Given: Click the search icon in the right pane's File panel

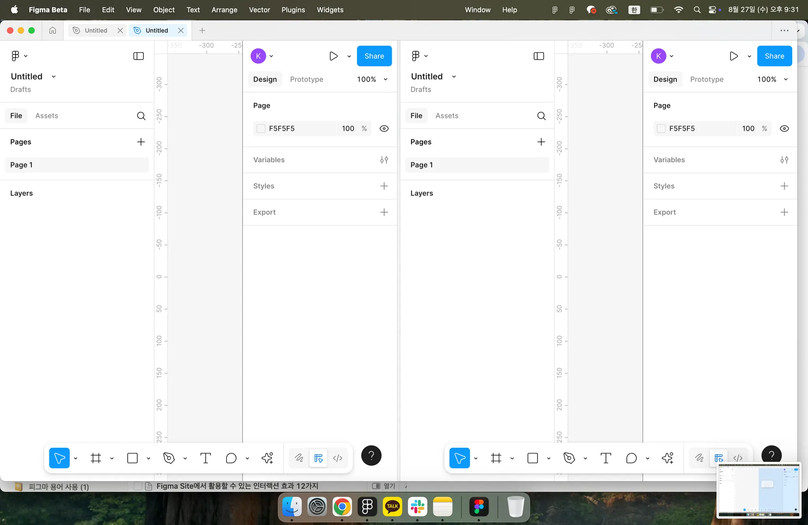Looking at the screenshot, I should 541,116.
